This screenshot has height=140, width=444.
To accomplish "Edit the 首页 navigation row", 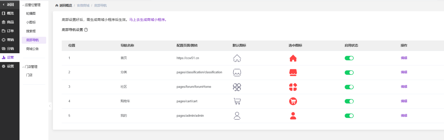I will coord(404,58).
